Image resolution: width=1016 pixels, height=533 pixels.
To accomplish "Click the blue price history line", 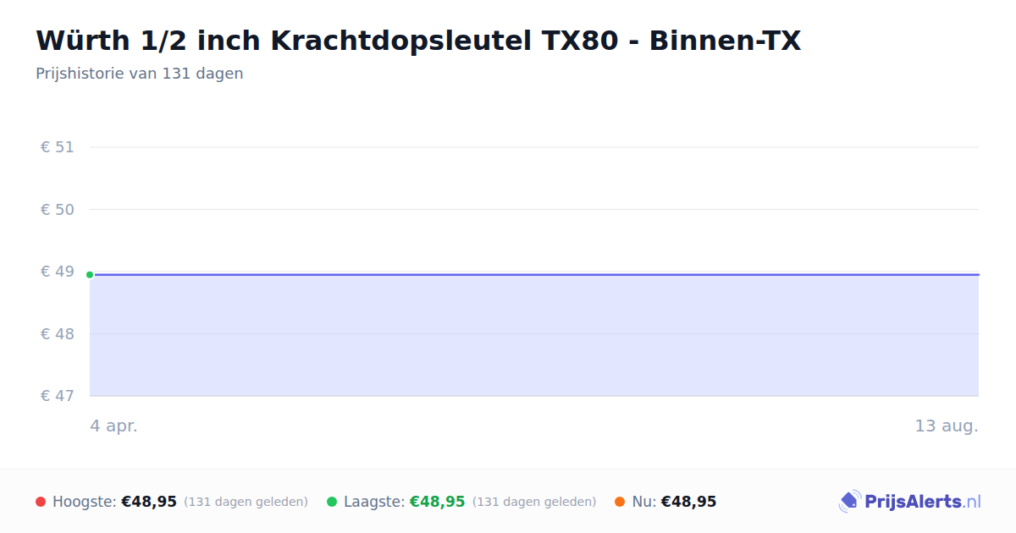I will point(534,274).
